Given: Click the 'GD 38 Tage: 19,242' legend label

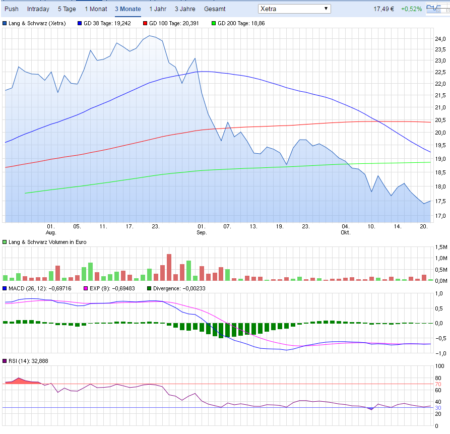Looking at the screenshot, I should tap(107, 23).
